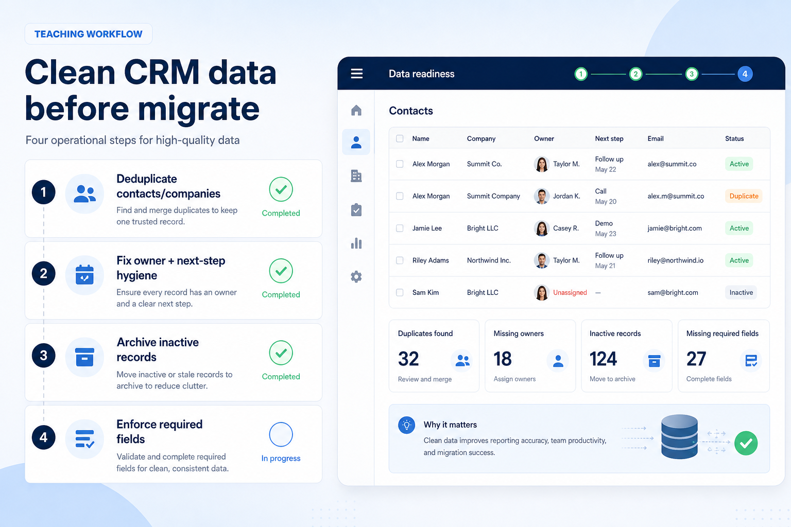Sort contacts by the Company column header
791x527 pixels.
pyautogui.click(x=481, y=138)
